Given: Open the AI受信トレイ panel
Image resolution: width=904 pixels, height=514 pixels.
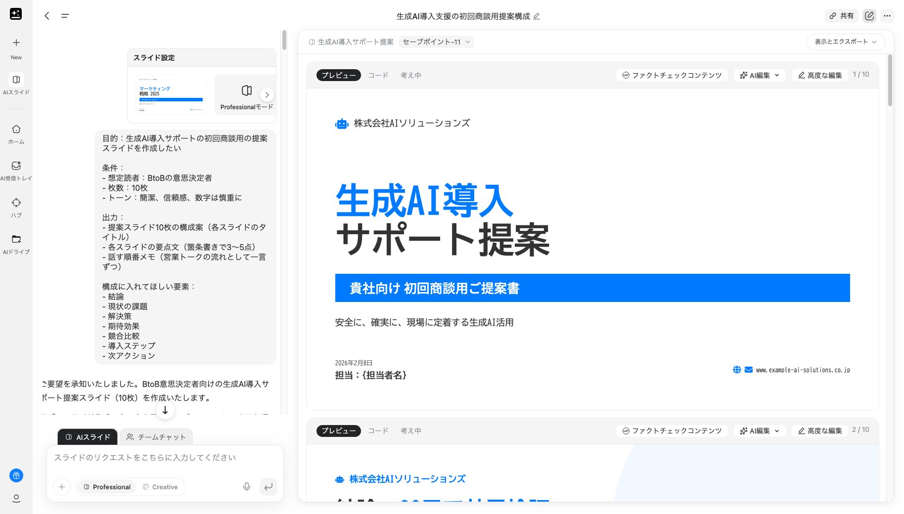Looking at the screenshot, I should 16,170.
